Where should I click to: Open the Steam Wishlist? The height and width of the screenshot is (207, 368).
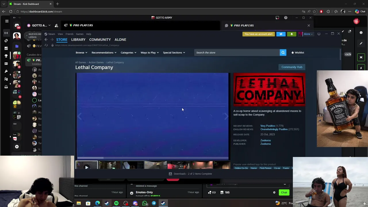tap(298, 53)
